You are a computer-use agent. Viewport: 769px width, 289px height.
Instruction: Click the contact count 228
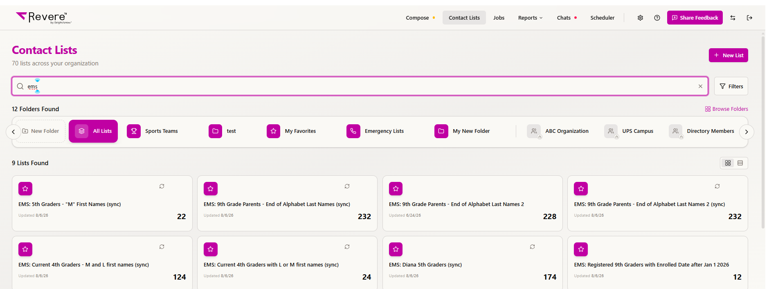[550, 217]
